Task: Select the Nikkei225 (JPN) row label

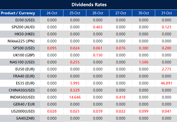Action: (23, 41)
